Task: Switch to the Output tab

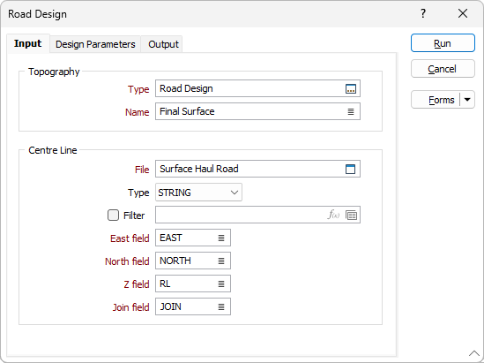Action: click(163, 44)
